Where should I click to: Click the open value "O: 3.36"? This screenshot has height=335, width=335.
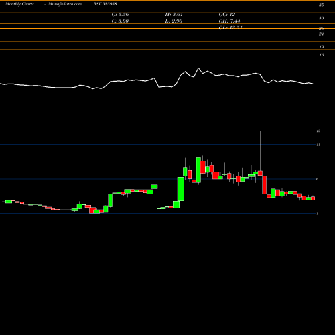pos(120,15)
